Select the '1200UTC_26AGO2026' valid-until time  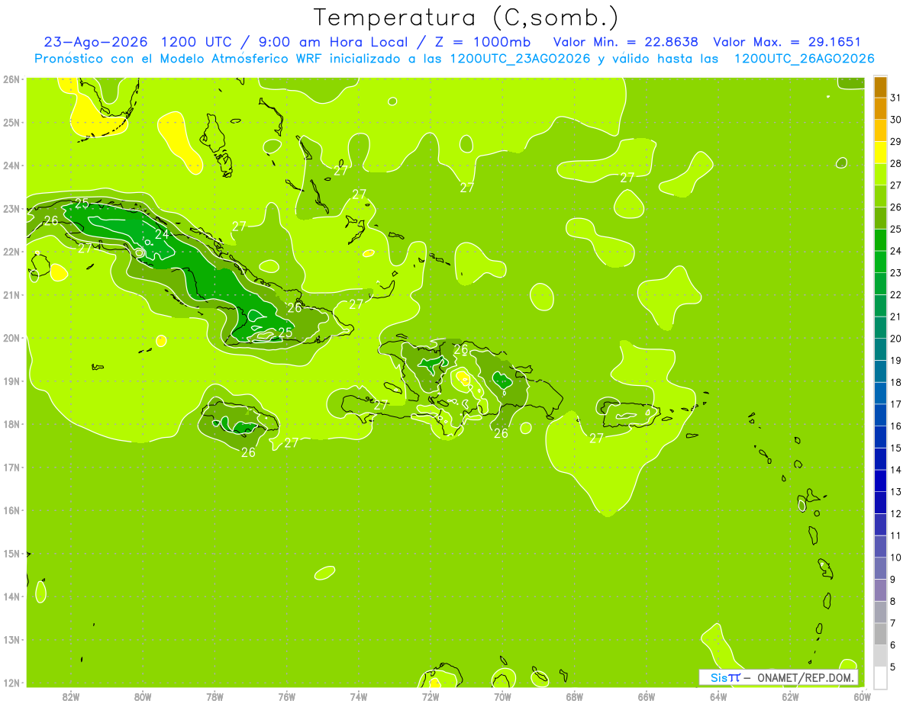[804, 59]
